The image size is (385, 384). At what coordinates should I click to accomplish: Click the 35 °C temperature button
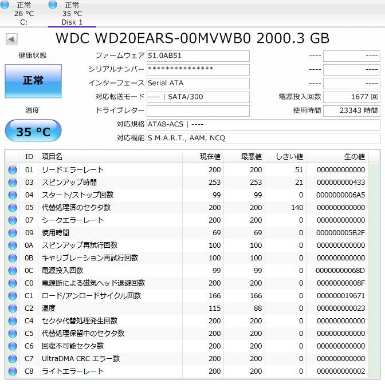(33, 130)
